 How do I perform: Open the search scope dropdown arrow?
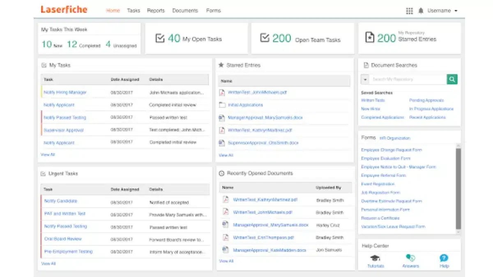coord(365,79)
